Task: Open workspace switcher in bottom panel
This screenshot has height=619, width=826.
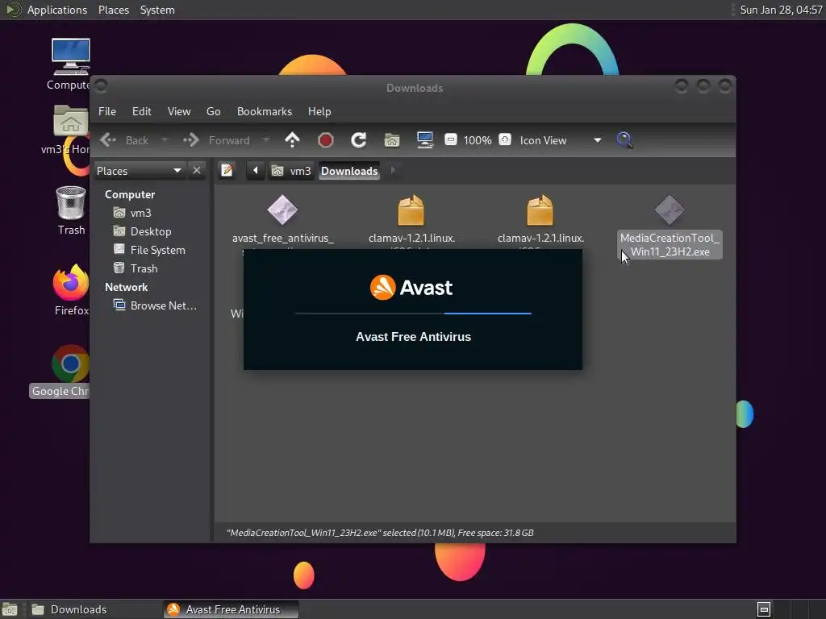Action: point(764,609)
